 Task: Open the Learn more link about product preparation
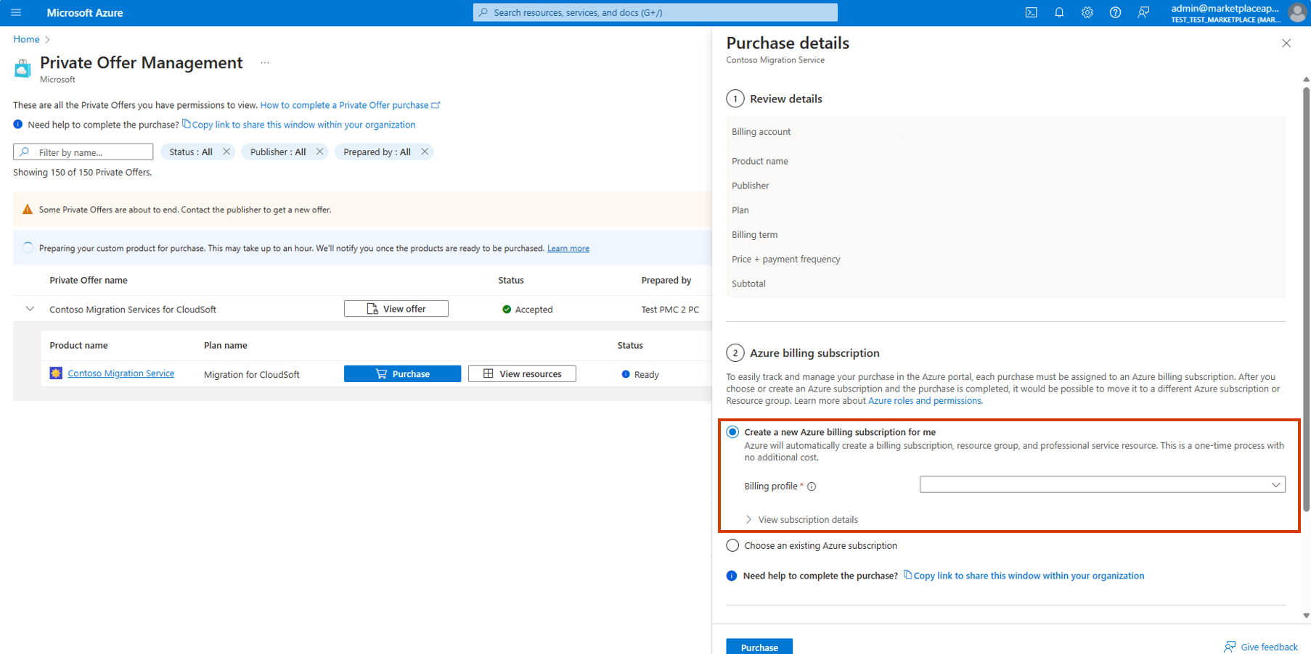tap(568, 247)
